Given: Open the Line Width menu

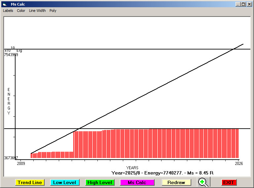Looking at the screenshot, I should coord(37,11).
